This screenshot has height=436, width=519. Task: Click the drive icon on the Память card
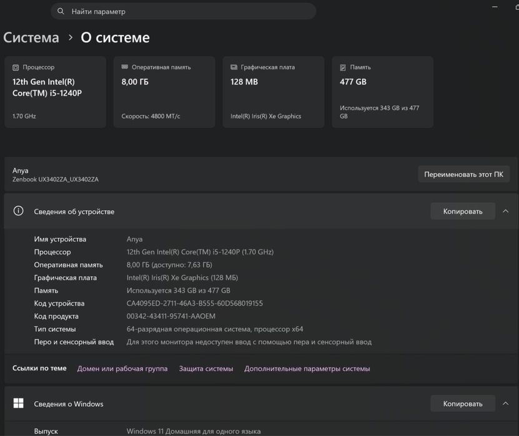[343, 67]
